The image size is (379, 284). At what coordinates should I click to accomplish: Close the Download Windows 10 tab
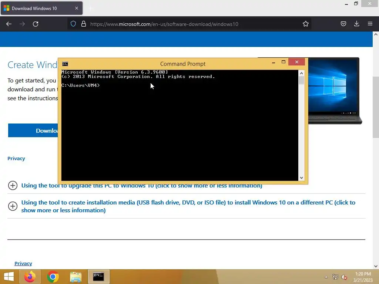[x=76, y=8]
